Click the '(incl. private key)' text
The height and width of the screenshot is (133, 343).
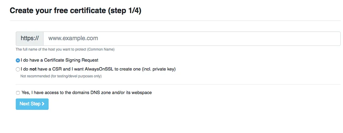(159, 69)
